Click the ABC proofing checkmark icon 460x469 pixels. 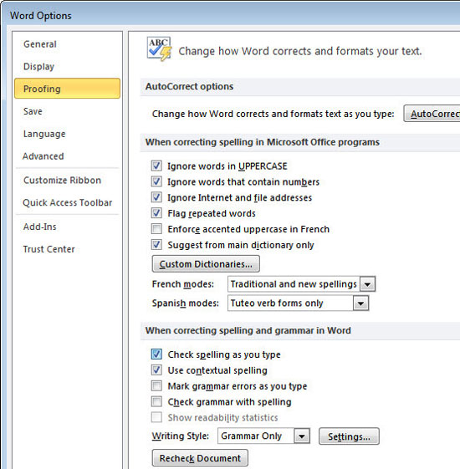(x=159, y=48)
